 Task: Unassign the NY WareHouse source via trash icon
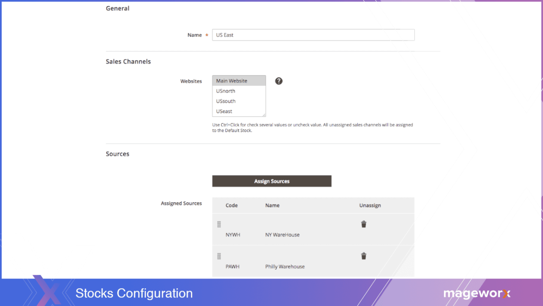(364, 223)
